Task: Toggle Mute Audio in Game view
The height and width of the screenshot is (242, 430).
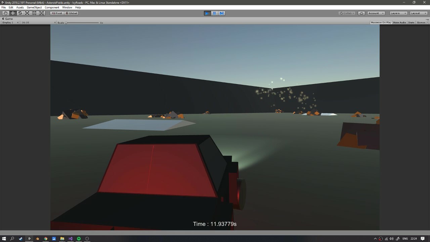Action: [x=399, y=23]
